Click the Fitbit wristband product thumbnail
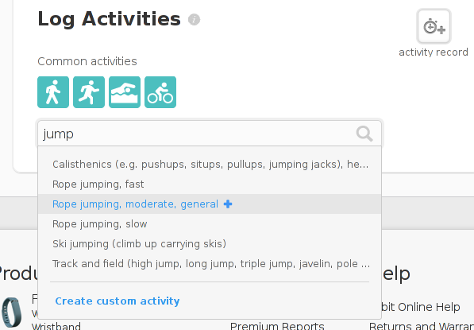Screen dimensions: 474x330 point(11,313)
